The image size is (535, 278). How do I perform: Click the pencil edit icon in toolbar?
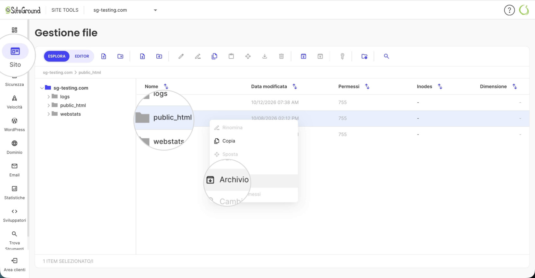coord(181,56)
